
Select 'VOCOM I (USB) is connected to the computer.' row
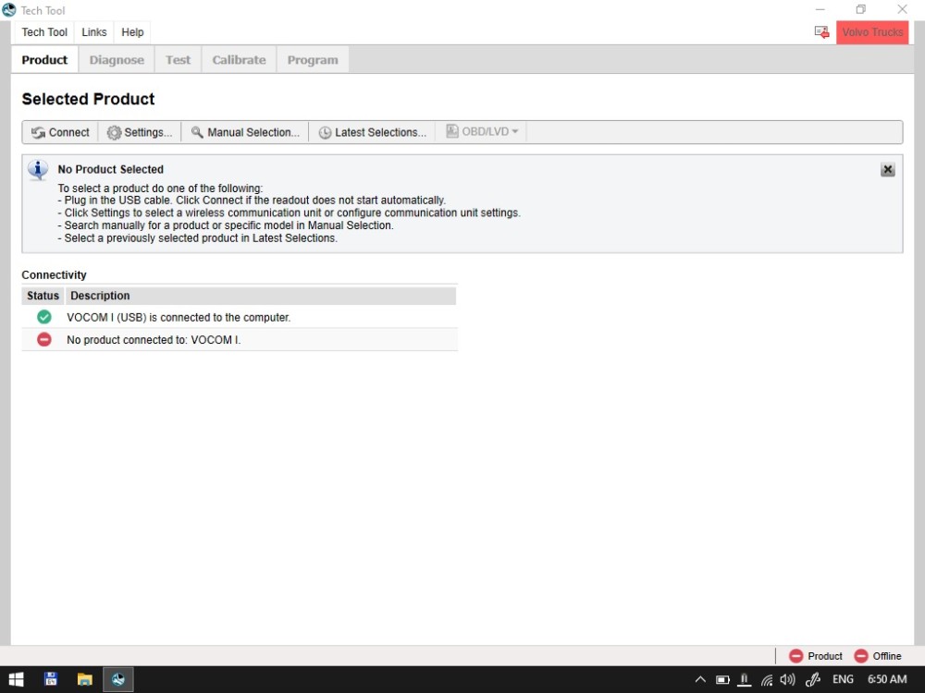coord(240,317)
